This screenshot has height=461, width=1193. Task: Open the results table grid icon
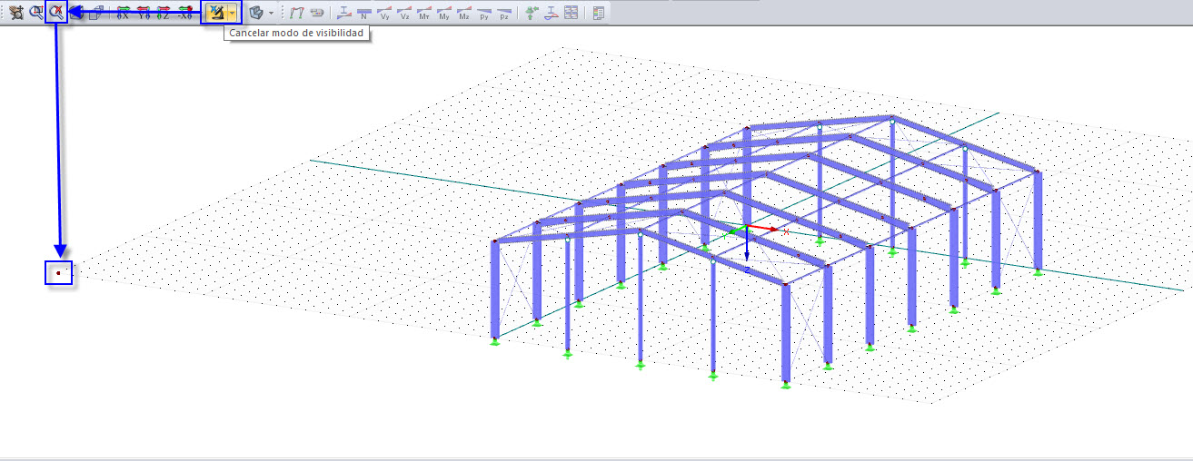click(571, 13)
